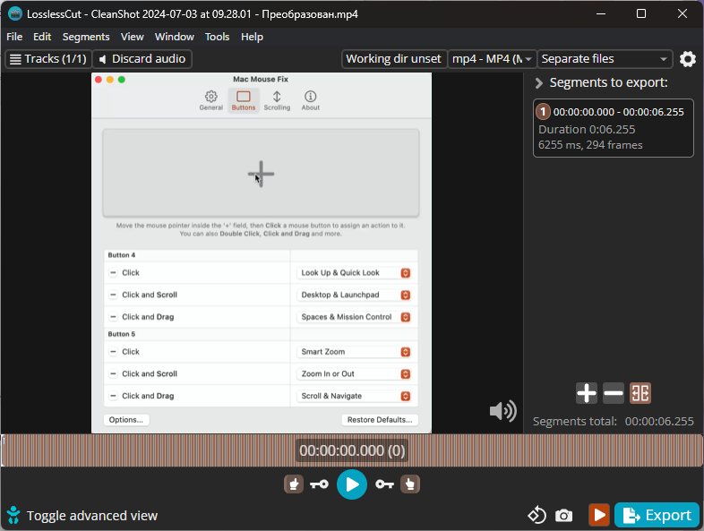Click Look Up & Quick Look dropdown
Screen dimensions: 704x531
click(x=354, y=273)
